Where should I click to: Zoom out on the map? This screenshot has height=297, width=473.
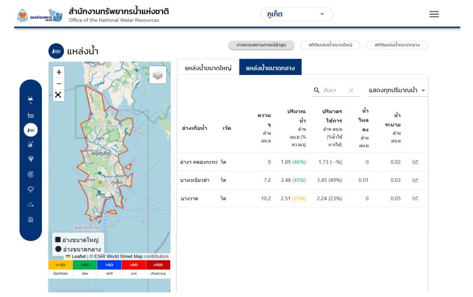pos(59,84)
